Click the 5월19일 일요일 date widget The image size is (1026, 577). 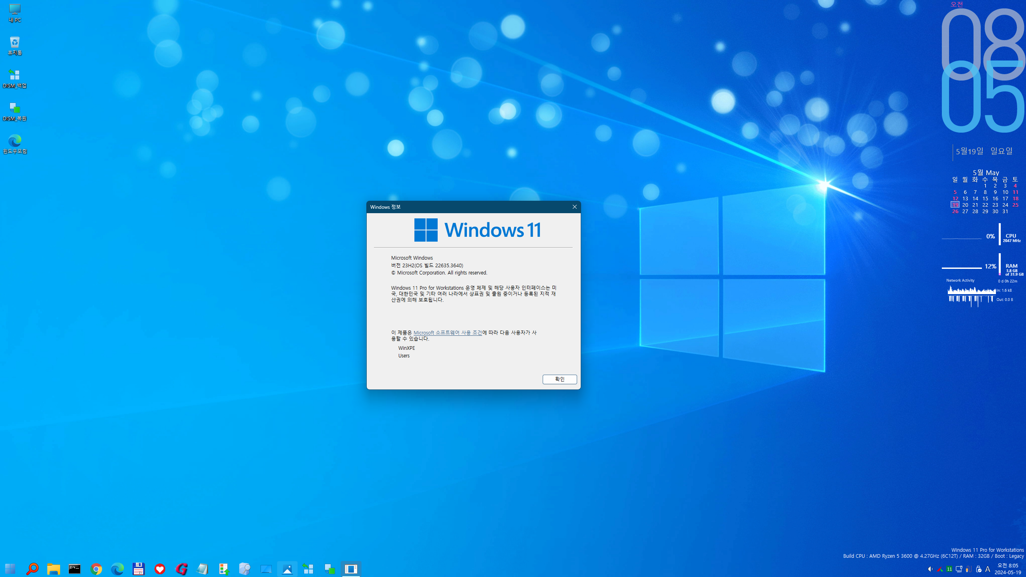(x=984, y=151)
